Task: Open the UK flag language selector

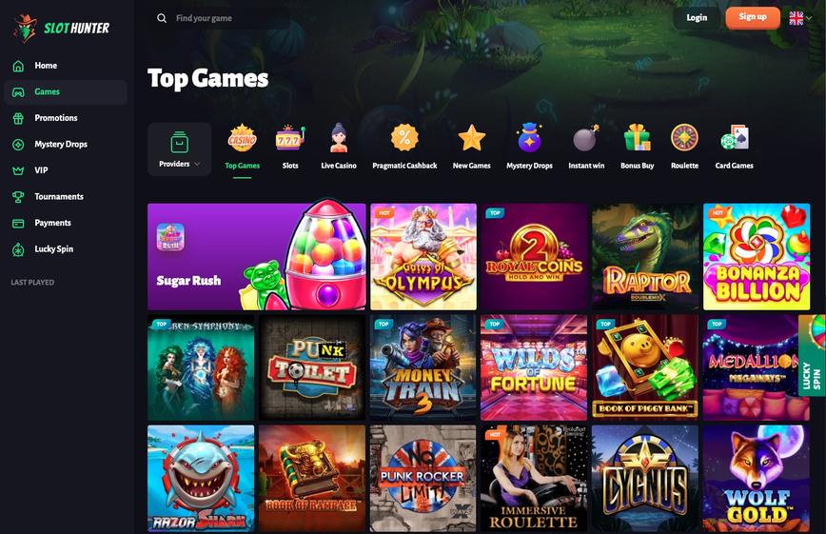Action: [796, 18]
